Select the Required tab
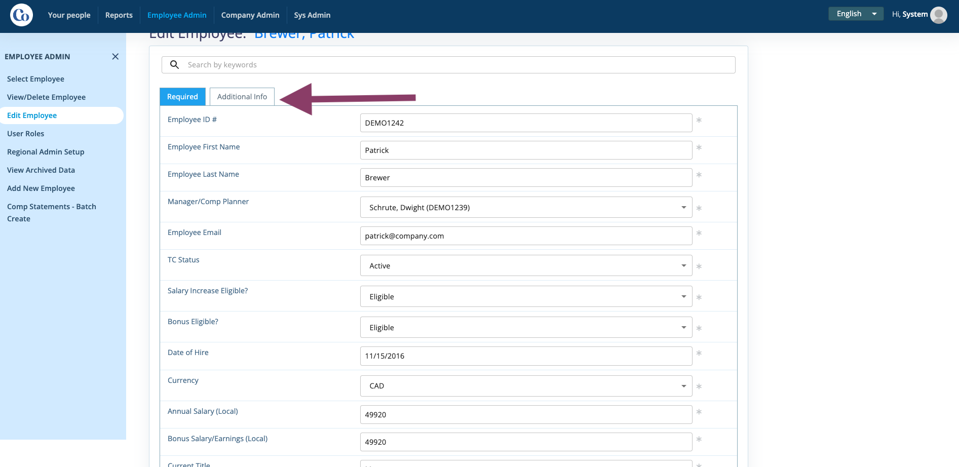959x467 pixels. tap(182, 97)
